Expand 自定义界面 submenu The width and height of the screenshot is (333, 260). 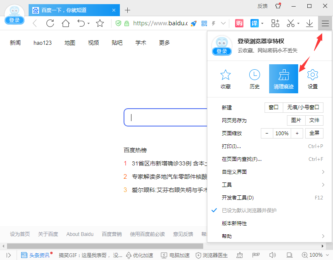point(269,172)
